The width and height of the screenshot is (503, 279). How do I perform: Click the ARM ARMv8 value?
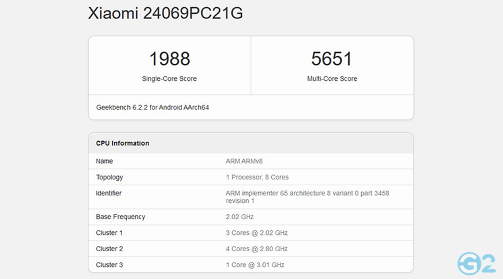point(244,161)
